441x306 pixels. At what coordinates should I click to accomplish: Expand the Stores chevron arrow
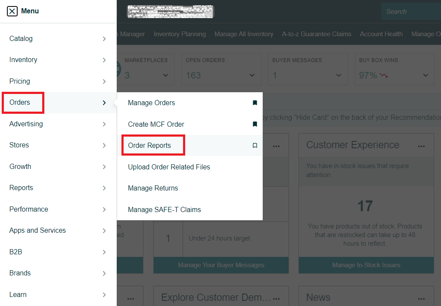(x=104, y=145)
